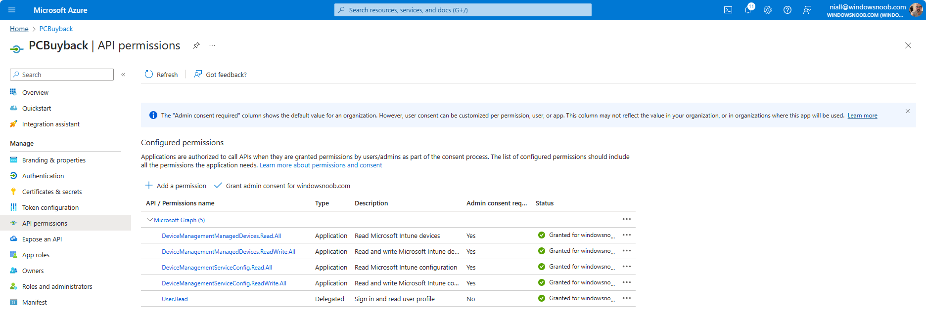Close the API permissions blade
926x315 pixels.
point(908,45)
